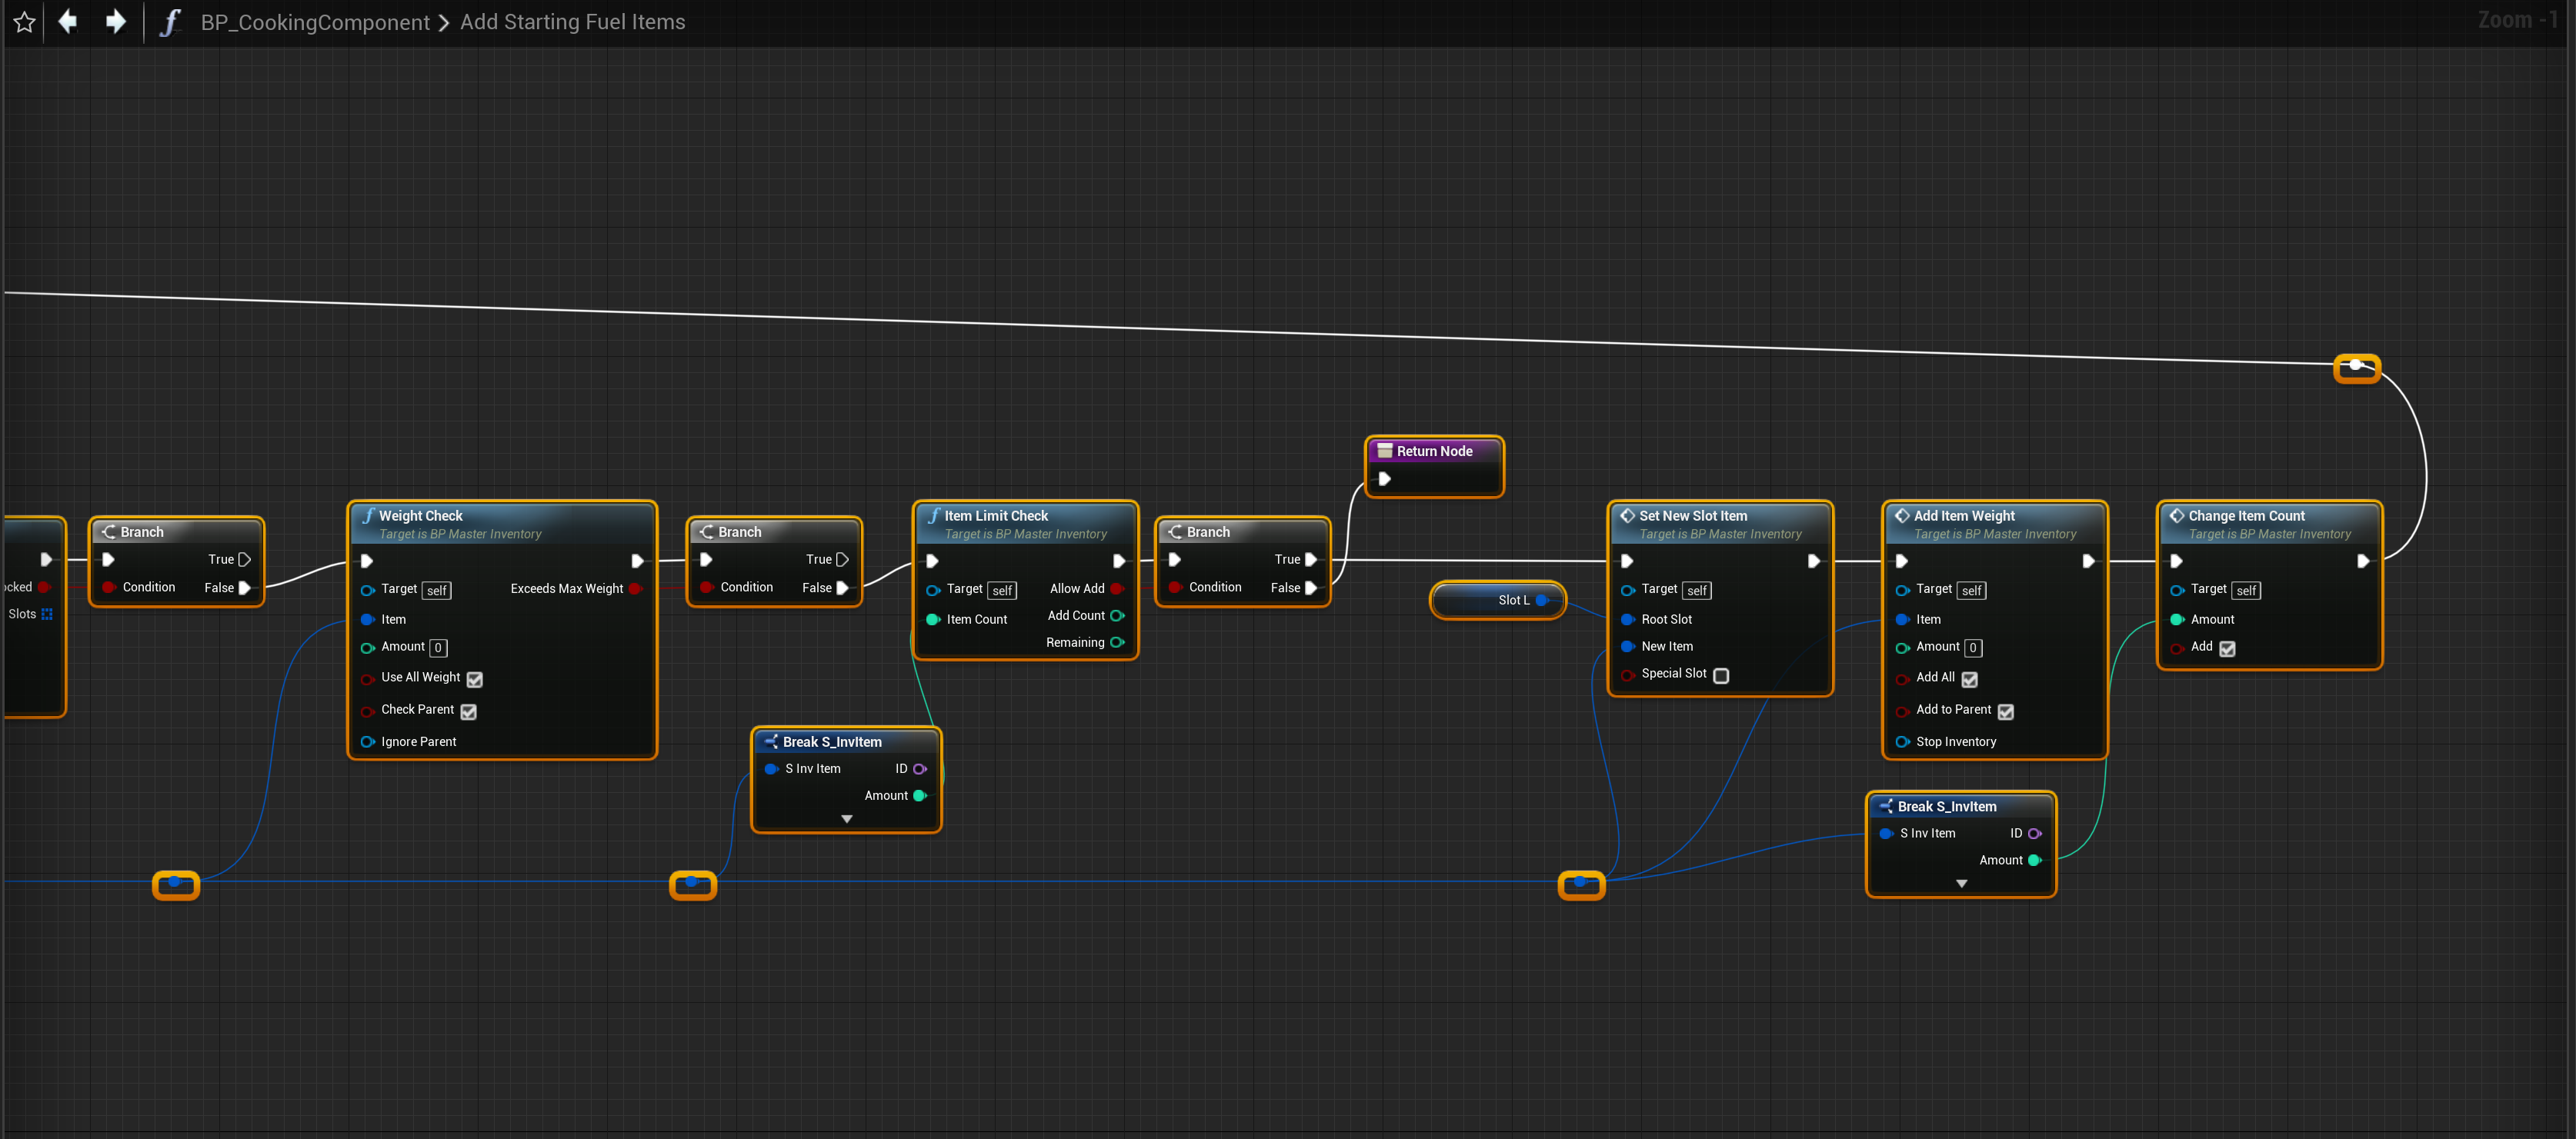The image size is (2576, 1139).
Task: Open the BP_CookingComponent breadcrumb
Action: click(314, 22)
